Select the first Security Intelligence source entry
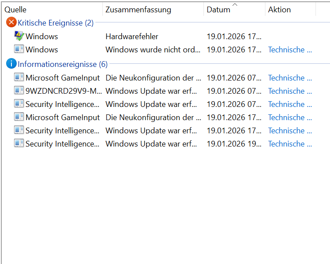 pyautogui.click(x=62, y=104)
